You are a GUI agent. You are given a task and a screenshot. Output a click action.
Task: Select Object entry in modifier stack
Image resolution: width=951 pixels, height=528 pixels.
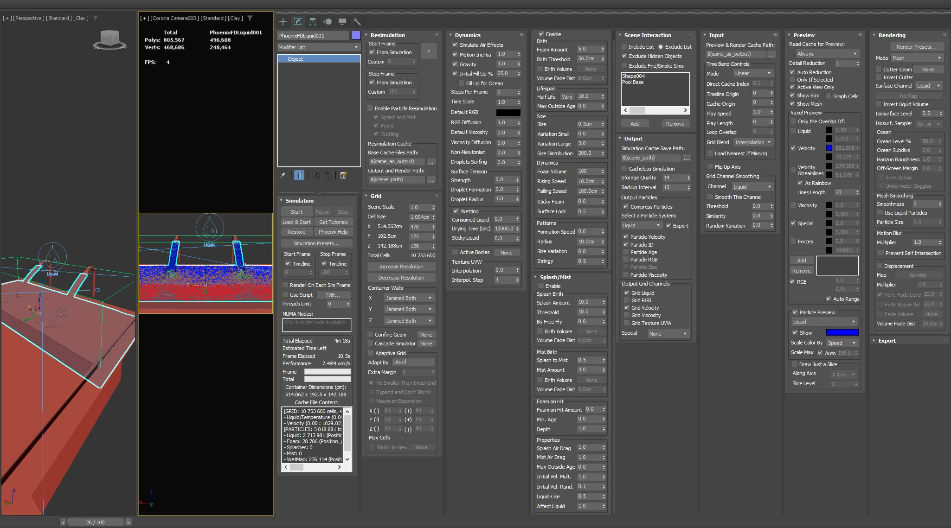click(x=319, y=59)
